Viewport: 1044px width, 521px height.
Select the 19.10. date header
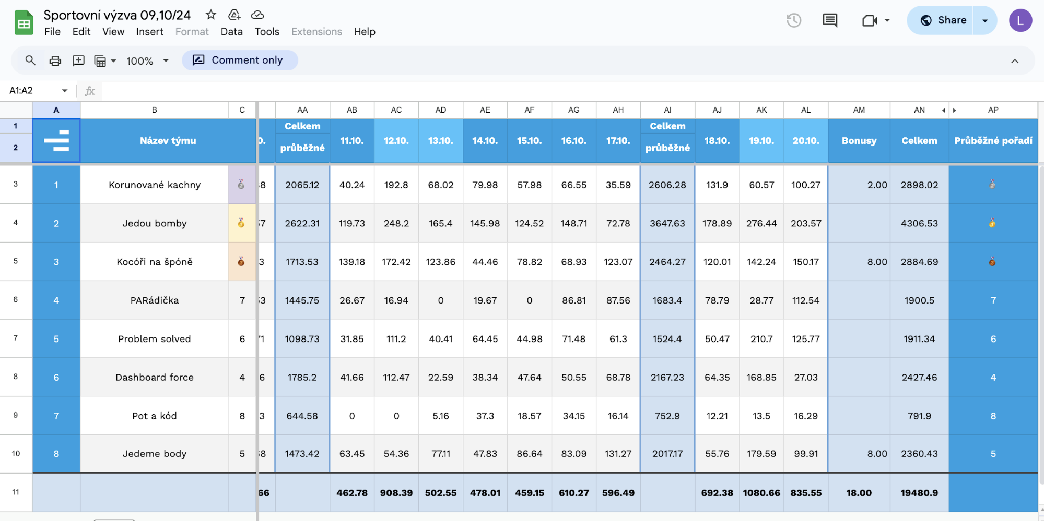coord(761,140)
